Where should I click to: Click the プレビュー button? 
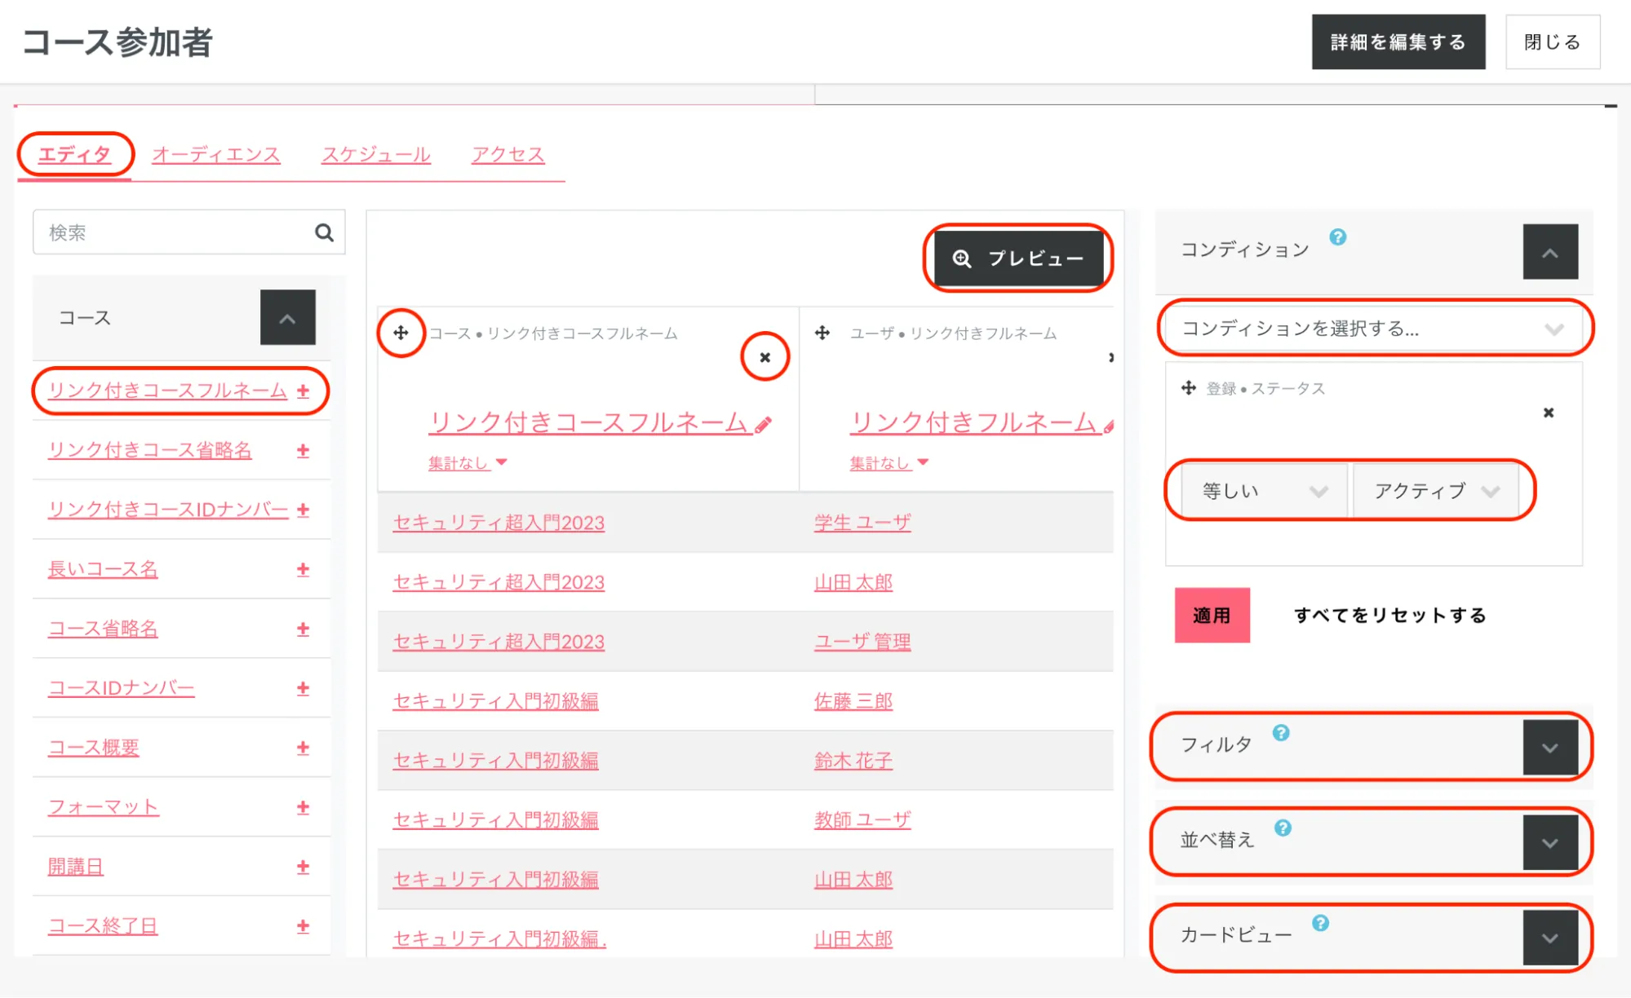1018,258
